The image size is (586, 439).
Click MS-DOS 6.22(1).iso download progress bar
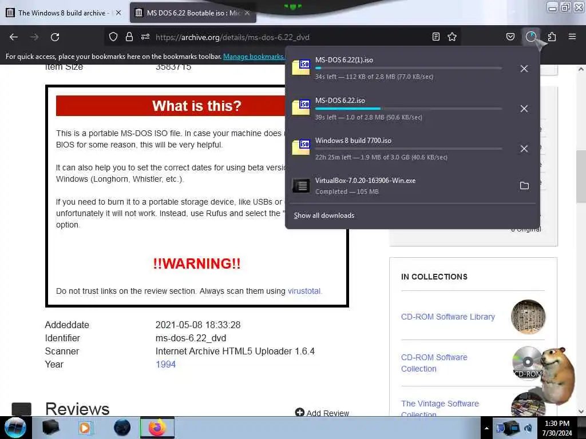click(408, 69)
